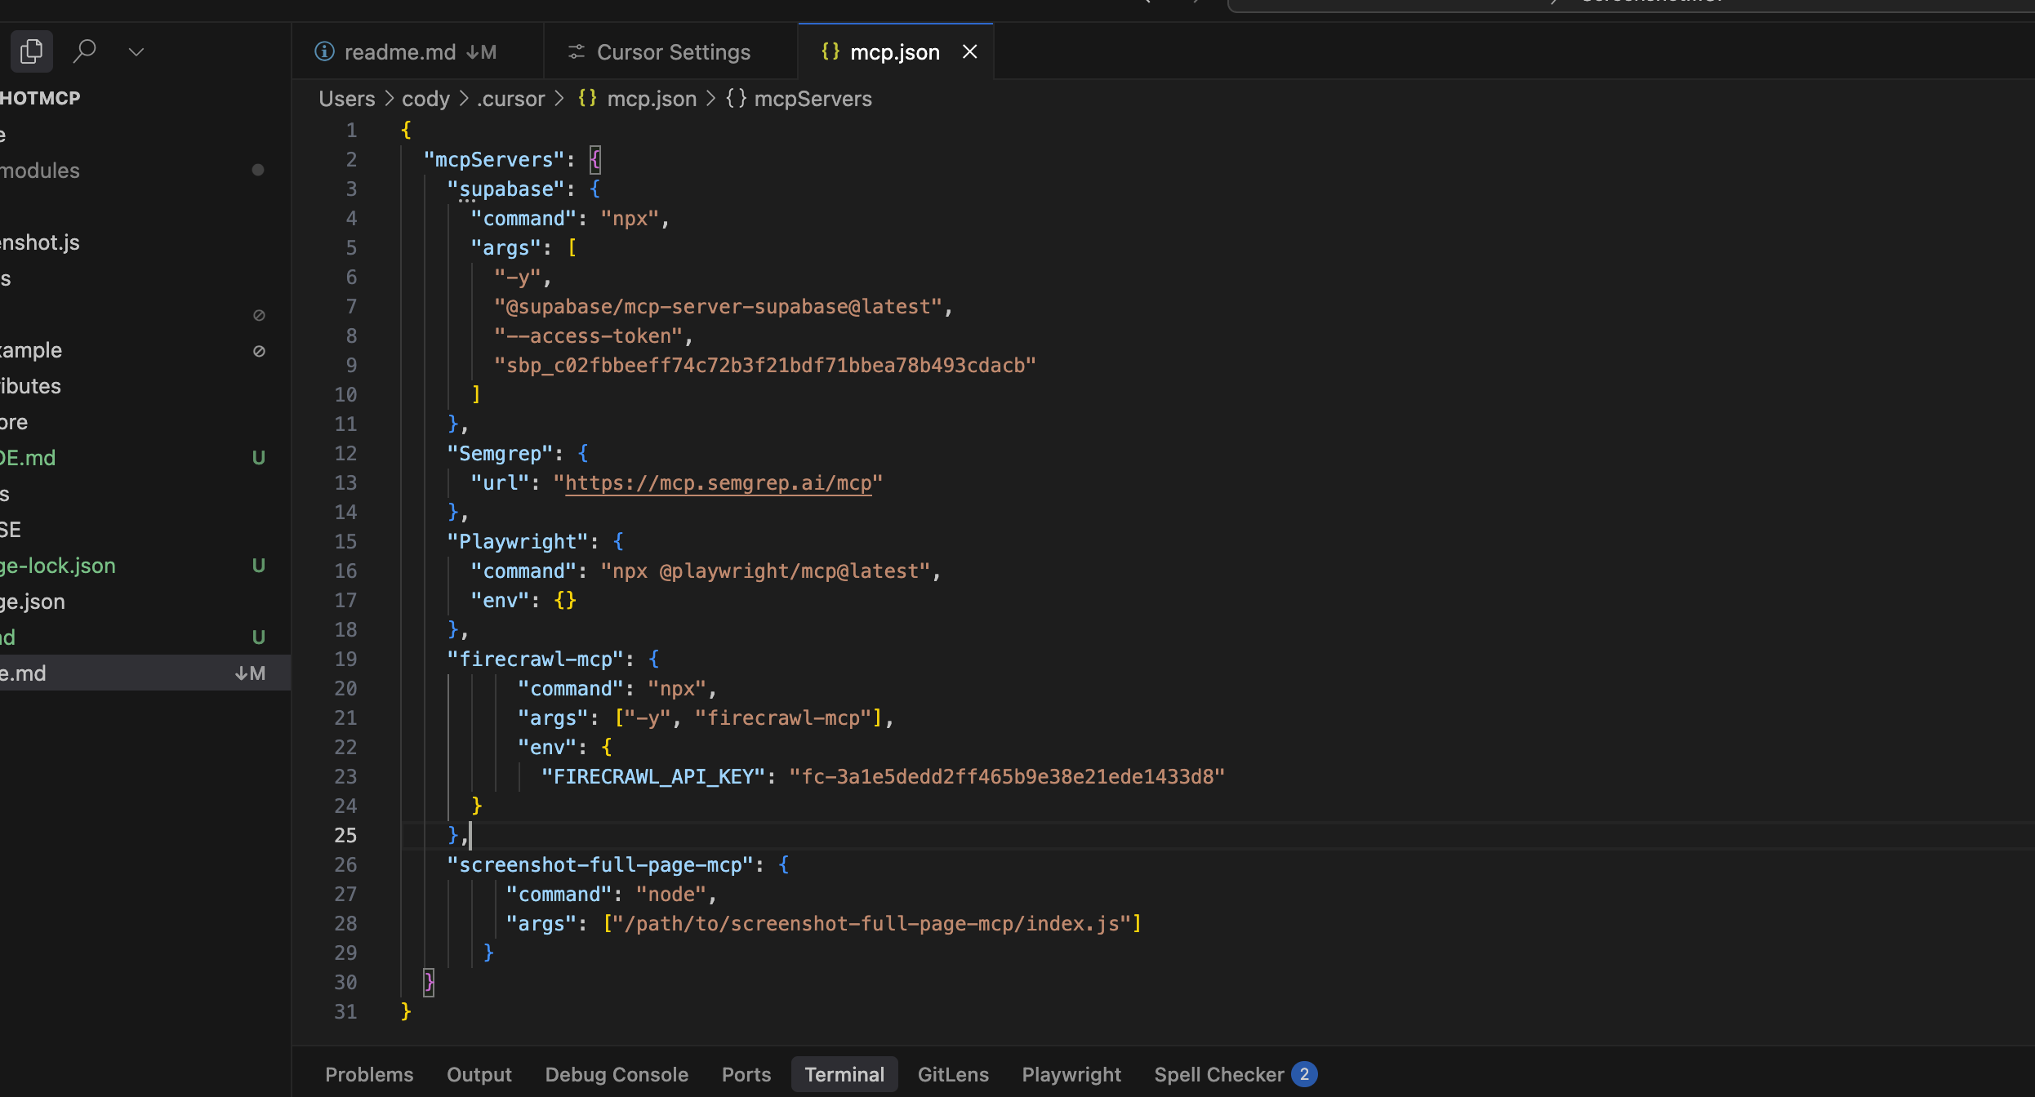The image size is (2035, 1097).
Task: Click the "screenshot-full-page-mcp" key text
Action: (600, 865)
